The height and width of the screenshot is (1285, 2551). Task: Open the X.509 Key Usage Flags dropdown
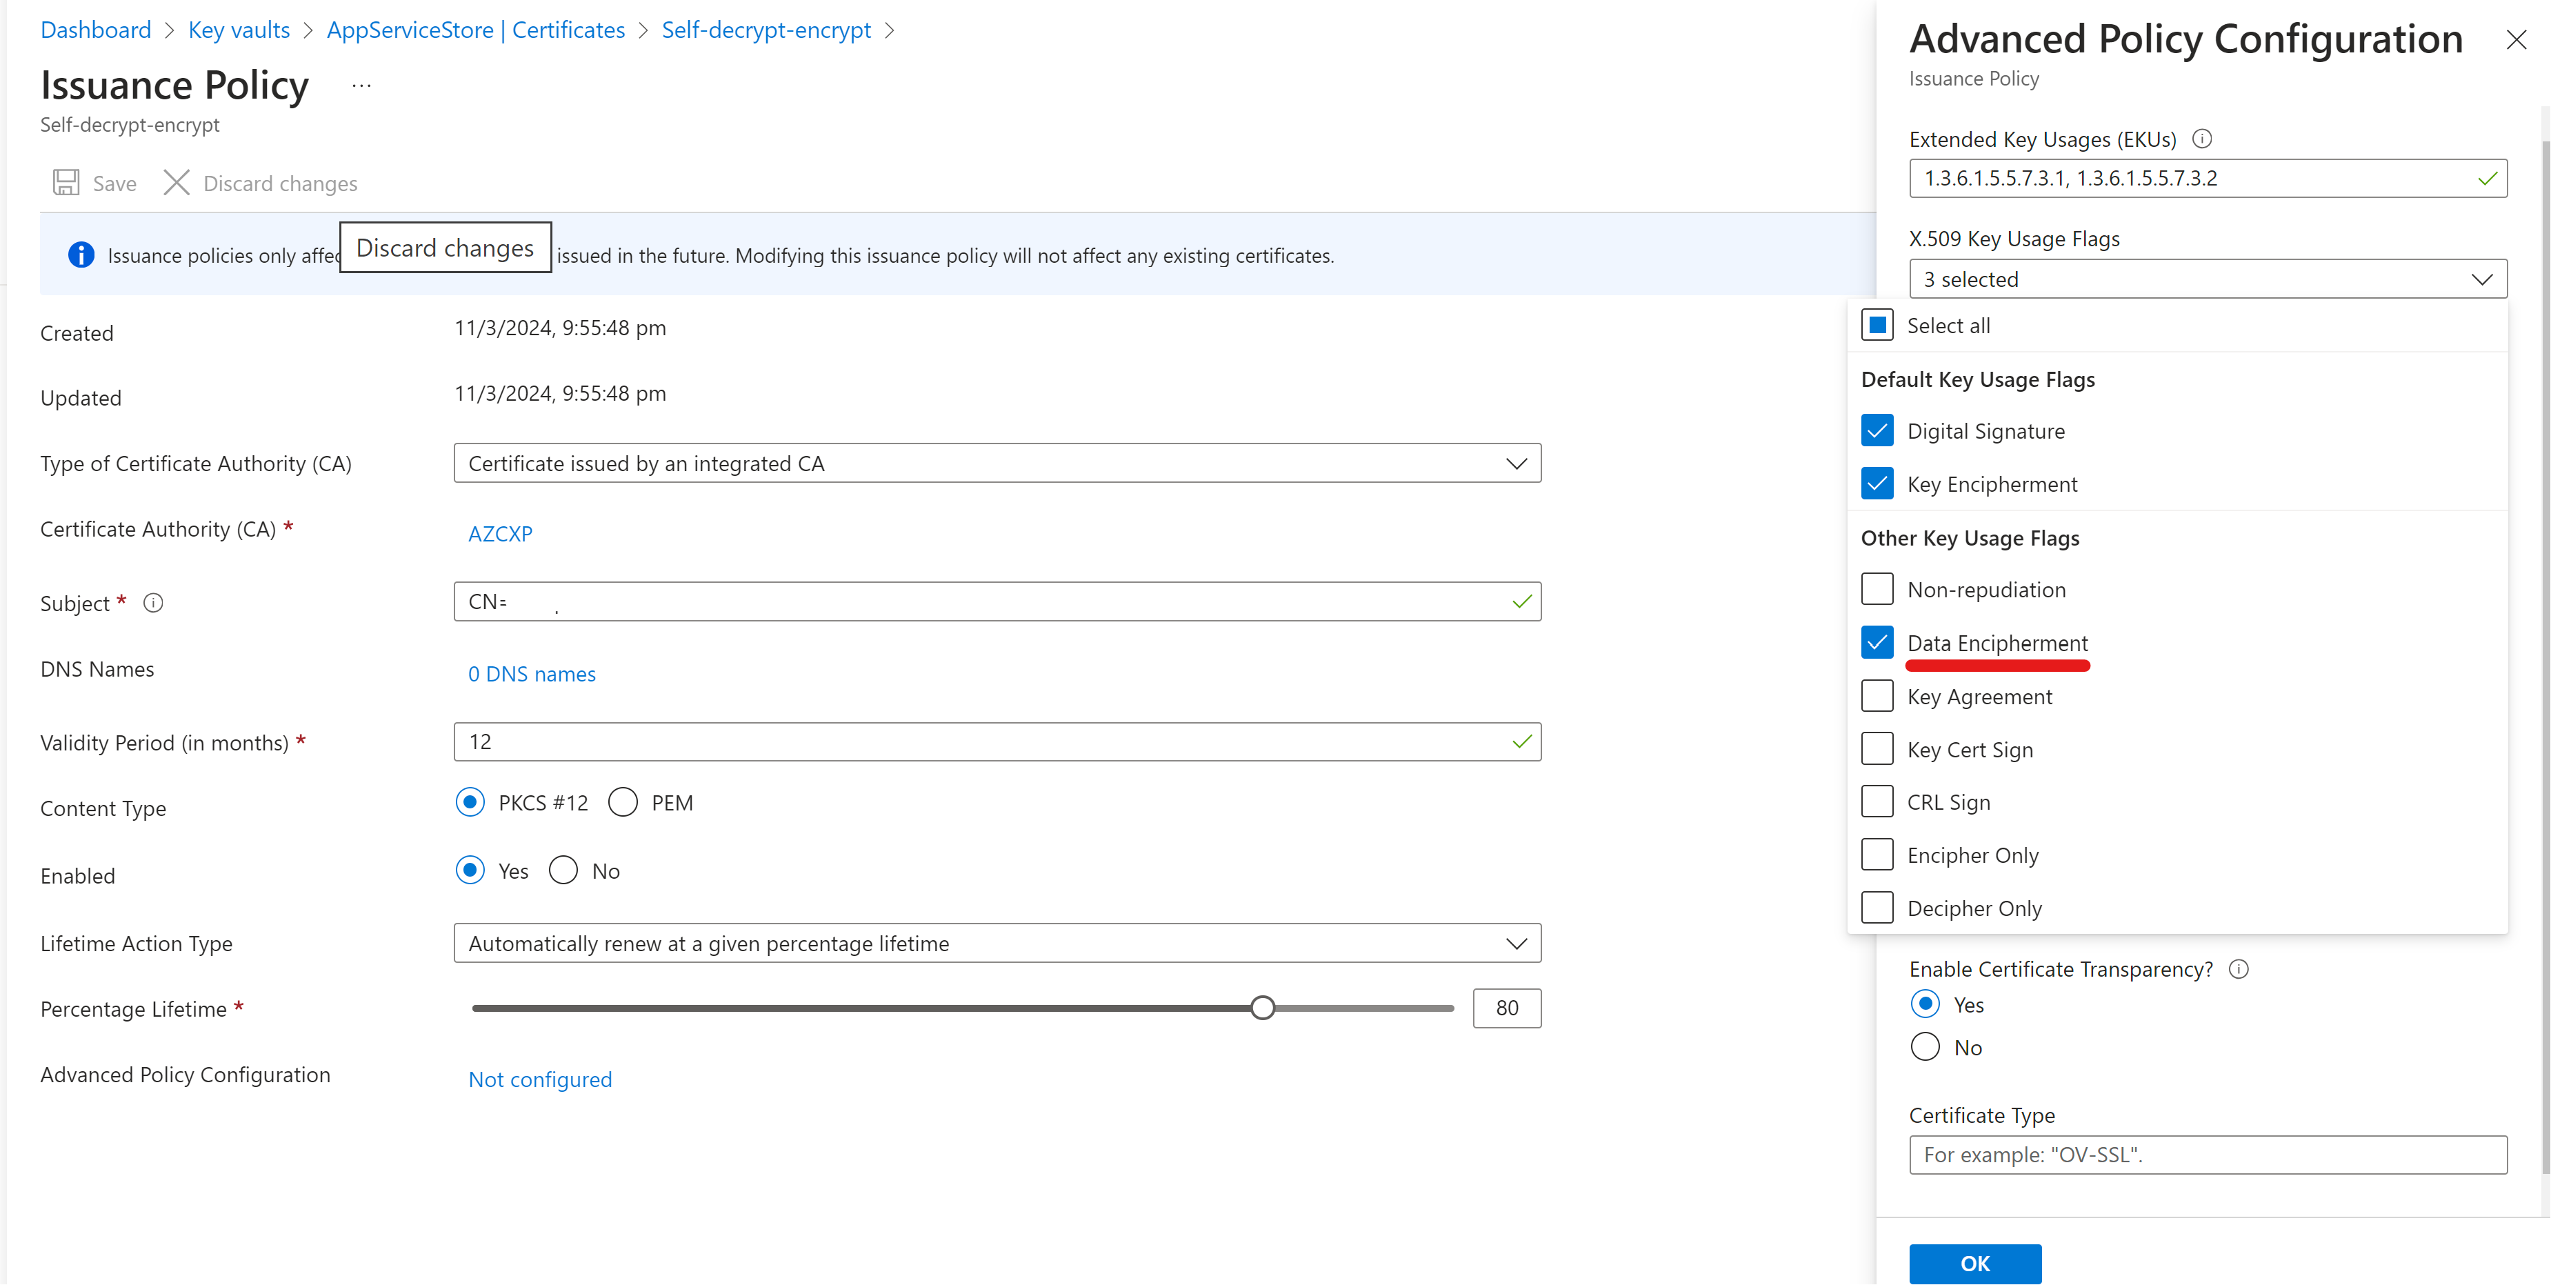coord(2481,279)
